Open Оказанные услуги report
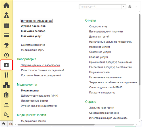 [100, 52]
